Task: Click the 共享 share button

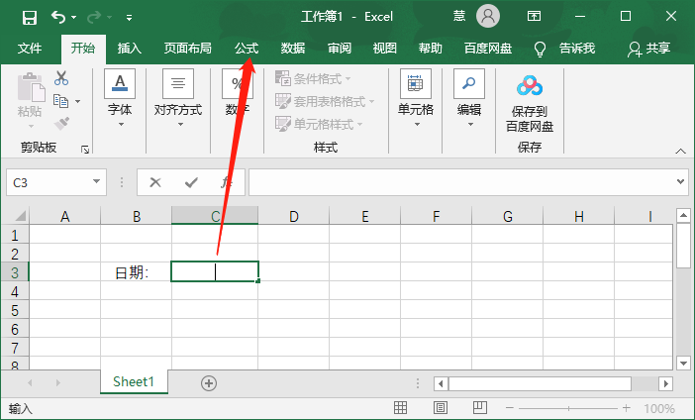Action: click(649, 48)
